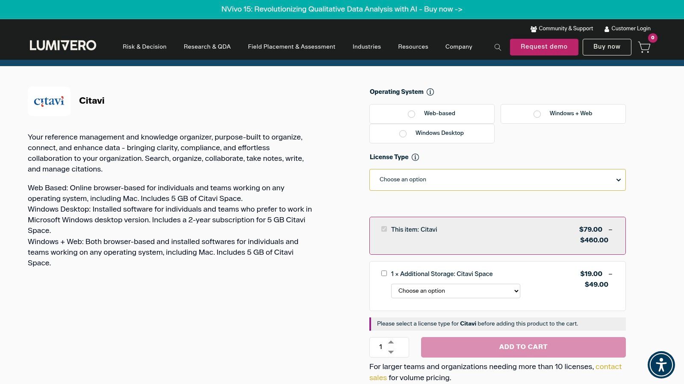Open the Risk & Decision menu

point(144,47)
